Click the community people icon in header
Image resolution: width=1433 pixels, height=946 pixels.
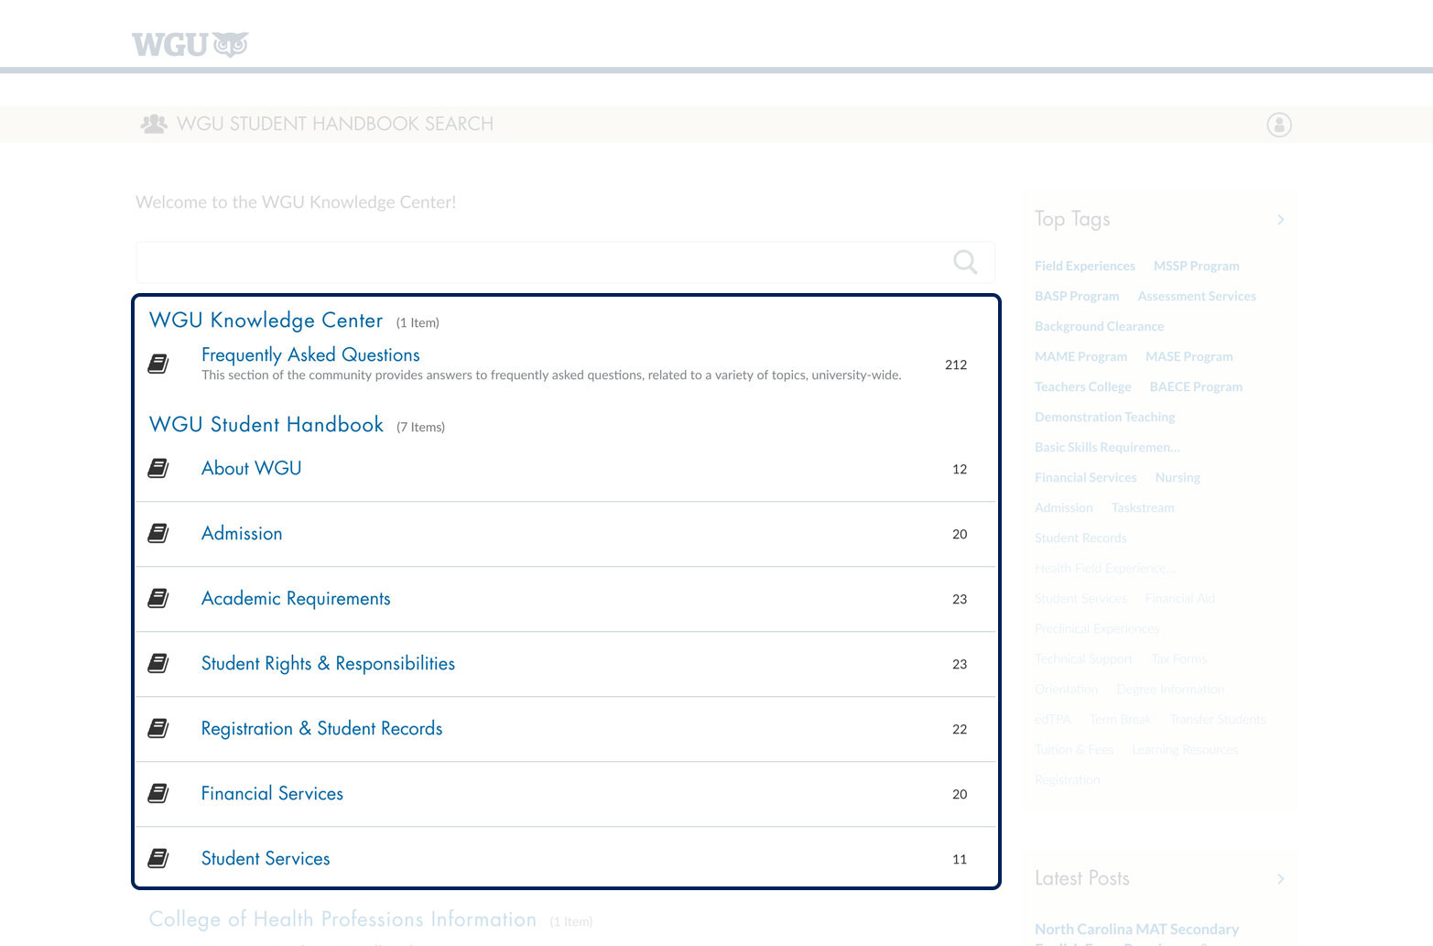click(154, 124)
